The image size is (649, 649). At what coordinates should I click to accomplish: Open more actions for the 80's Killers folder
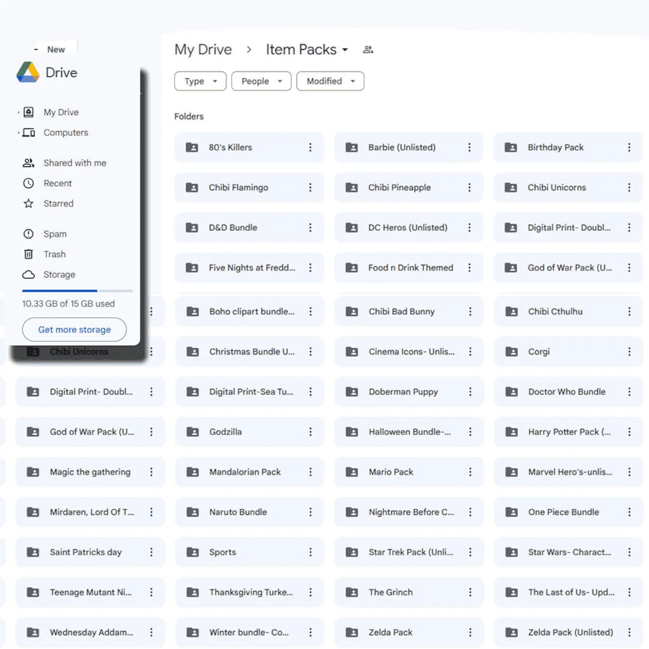pyautogui.click(x=310, y=147)
